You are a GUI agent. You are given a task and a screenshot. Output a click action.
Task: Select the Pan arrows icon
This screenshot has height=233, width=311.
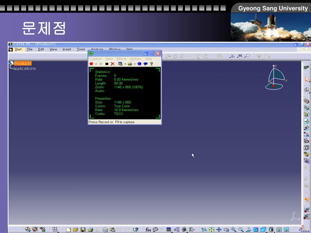click(219, 229)
